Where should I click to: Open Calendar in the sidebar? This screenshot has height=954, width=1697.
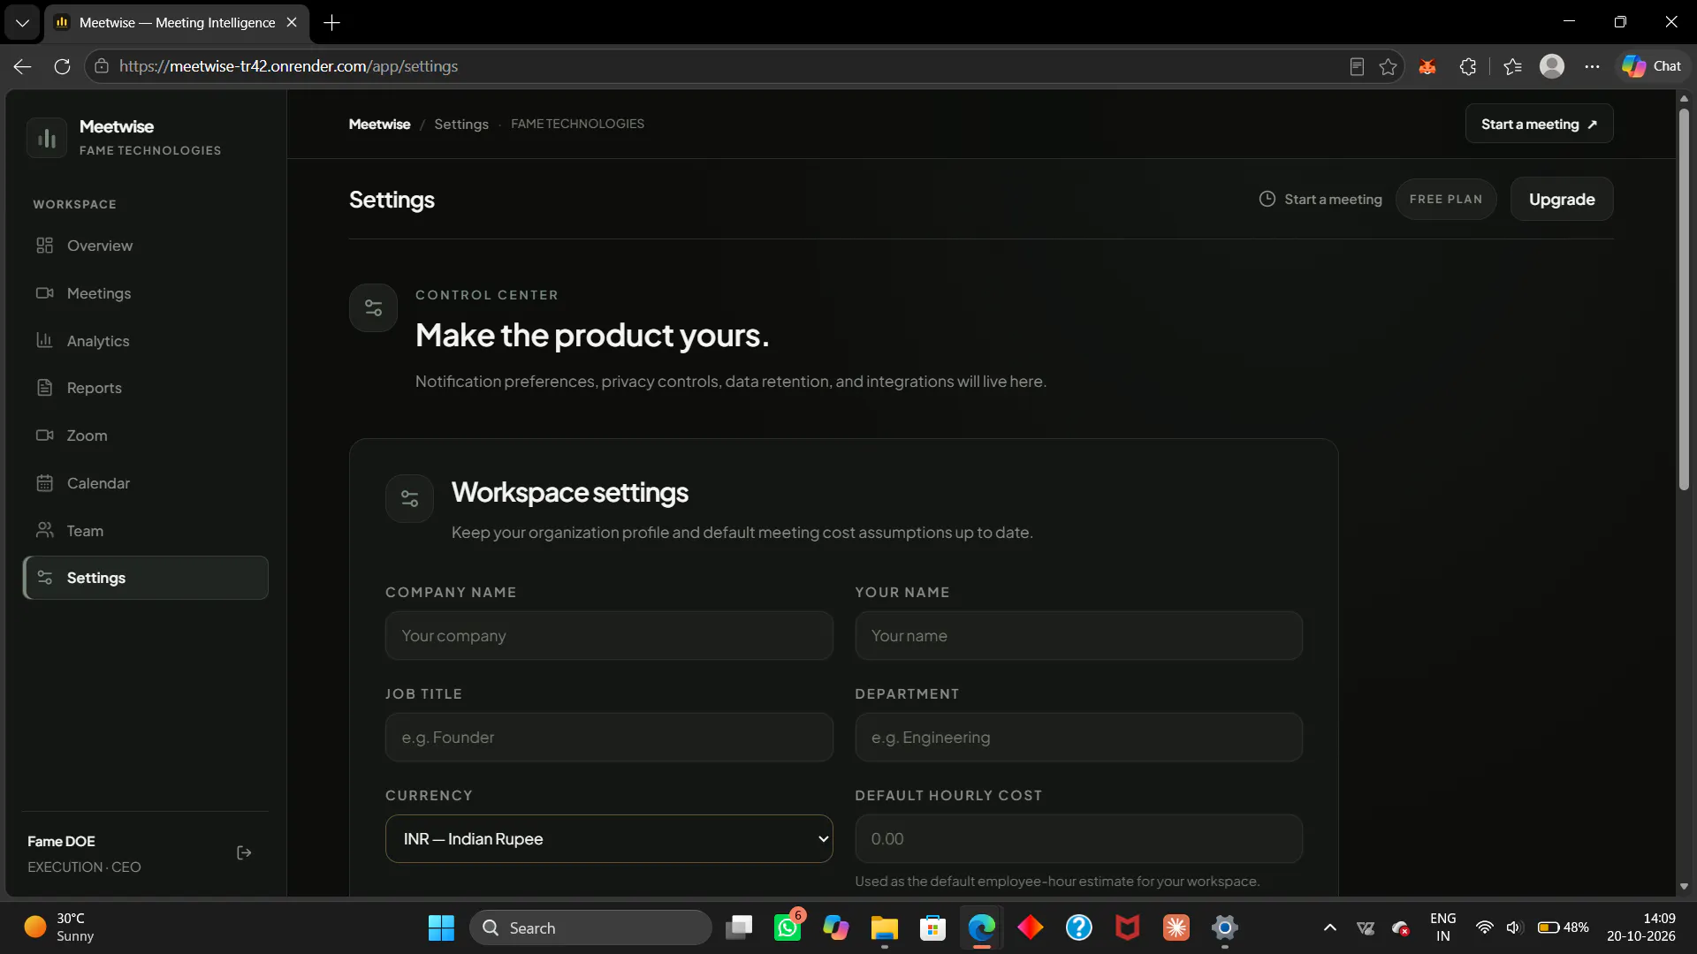145,483
